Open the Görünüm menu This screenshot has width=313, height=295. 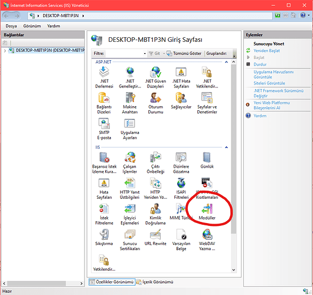tap(32, 26)
